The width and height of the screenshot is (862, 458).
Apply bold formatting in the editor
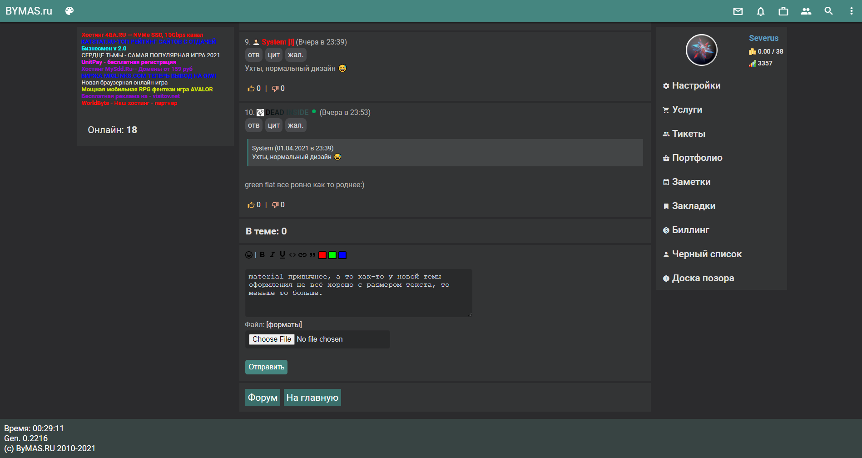[x=262, y=255]
